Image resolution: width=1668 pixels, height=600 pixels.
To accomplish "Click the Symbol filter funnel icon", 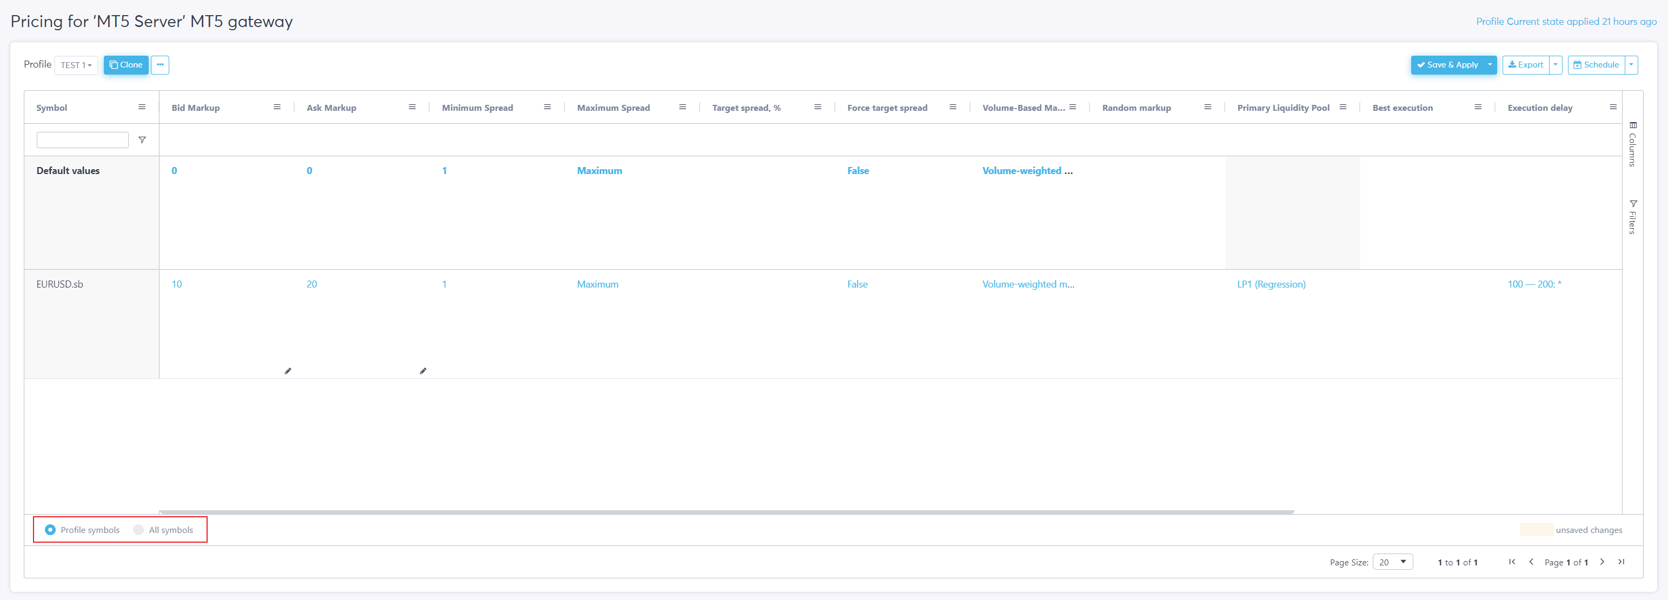I will click(x=142, y=140).
